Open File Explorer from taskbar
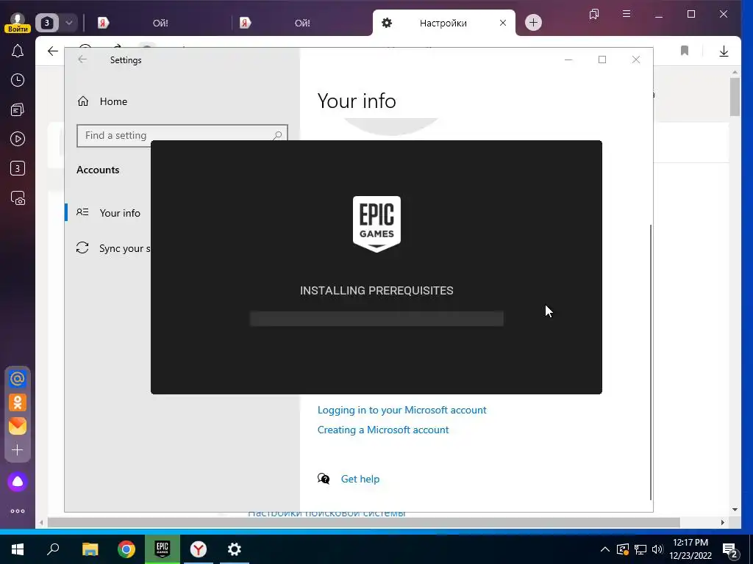Screen dimensions: 753x564 tap(90, 549)
